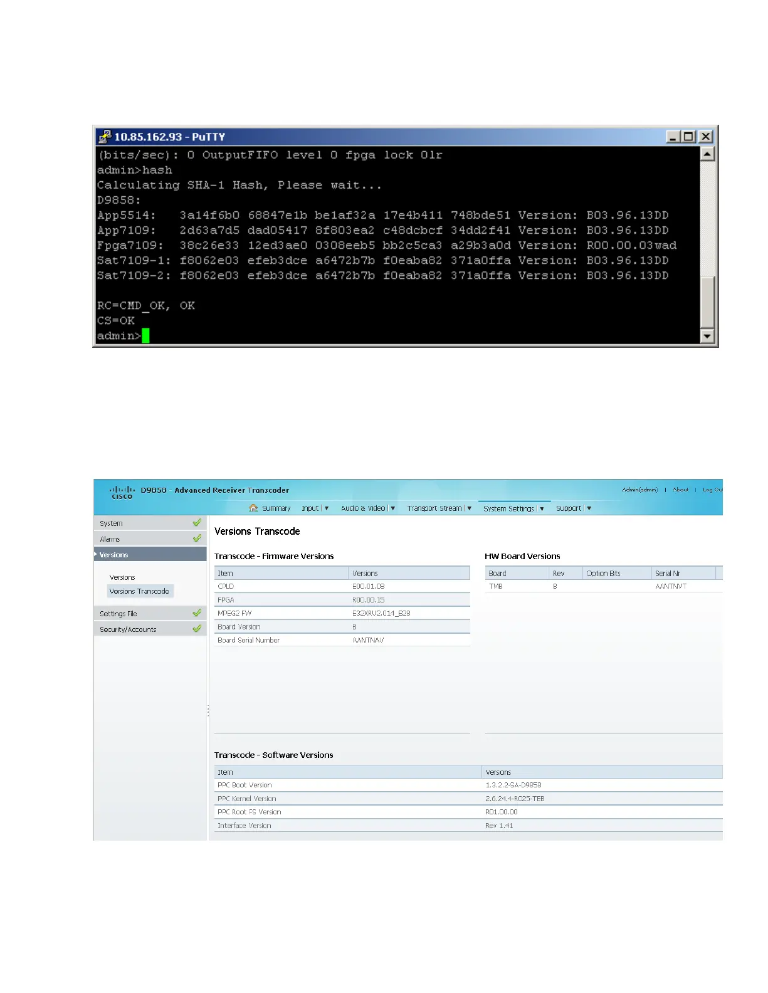Expand the Transport Stream dropdown arrow
This screenshot has height=993, width=768.
(x=470, y=508)
